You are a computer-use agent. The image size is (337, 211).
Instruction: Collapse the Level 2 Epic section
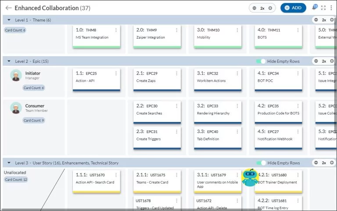coord(9,61)
